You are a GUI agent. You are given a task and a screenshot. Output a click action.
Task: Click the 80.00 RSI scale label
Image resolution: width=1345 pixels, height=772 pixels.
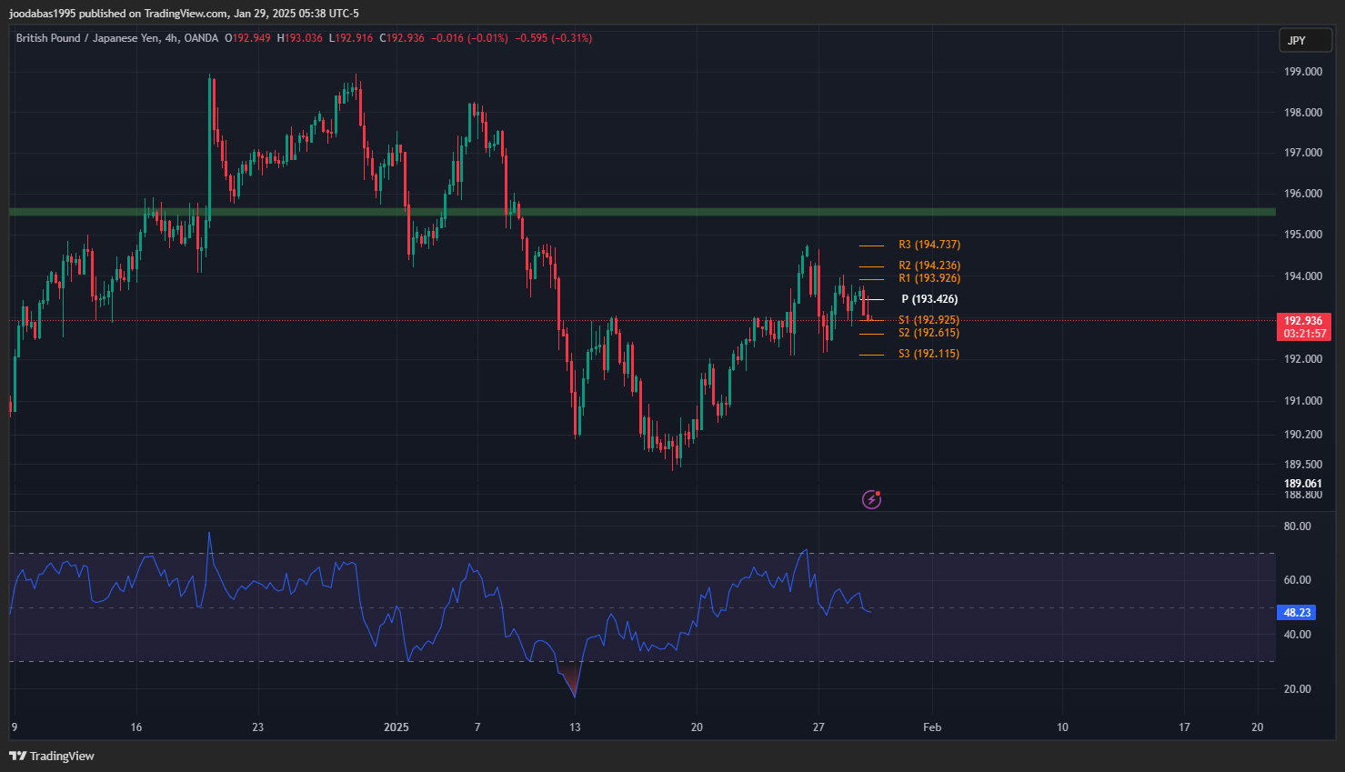pos(1297,526)
